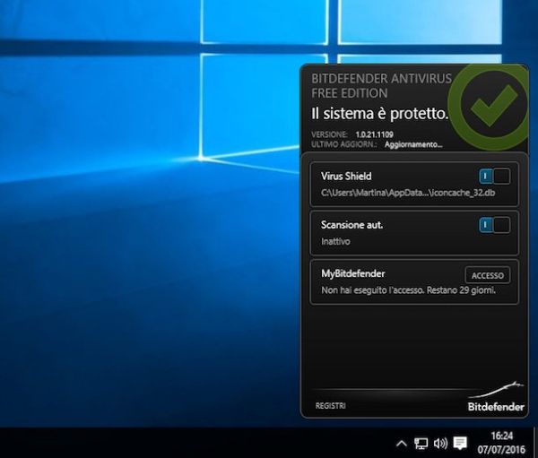This screenshot has height=458, width=538.
Task: Click the taskbar clock showing 16:24
Action: 503,436
